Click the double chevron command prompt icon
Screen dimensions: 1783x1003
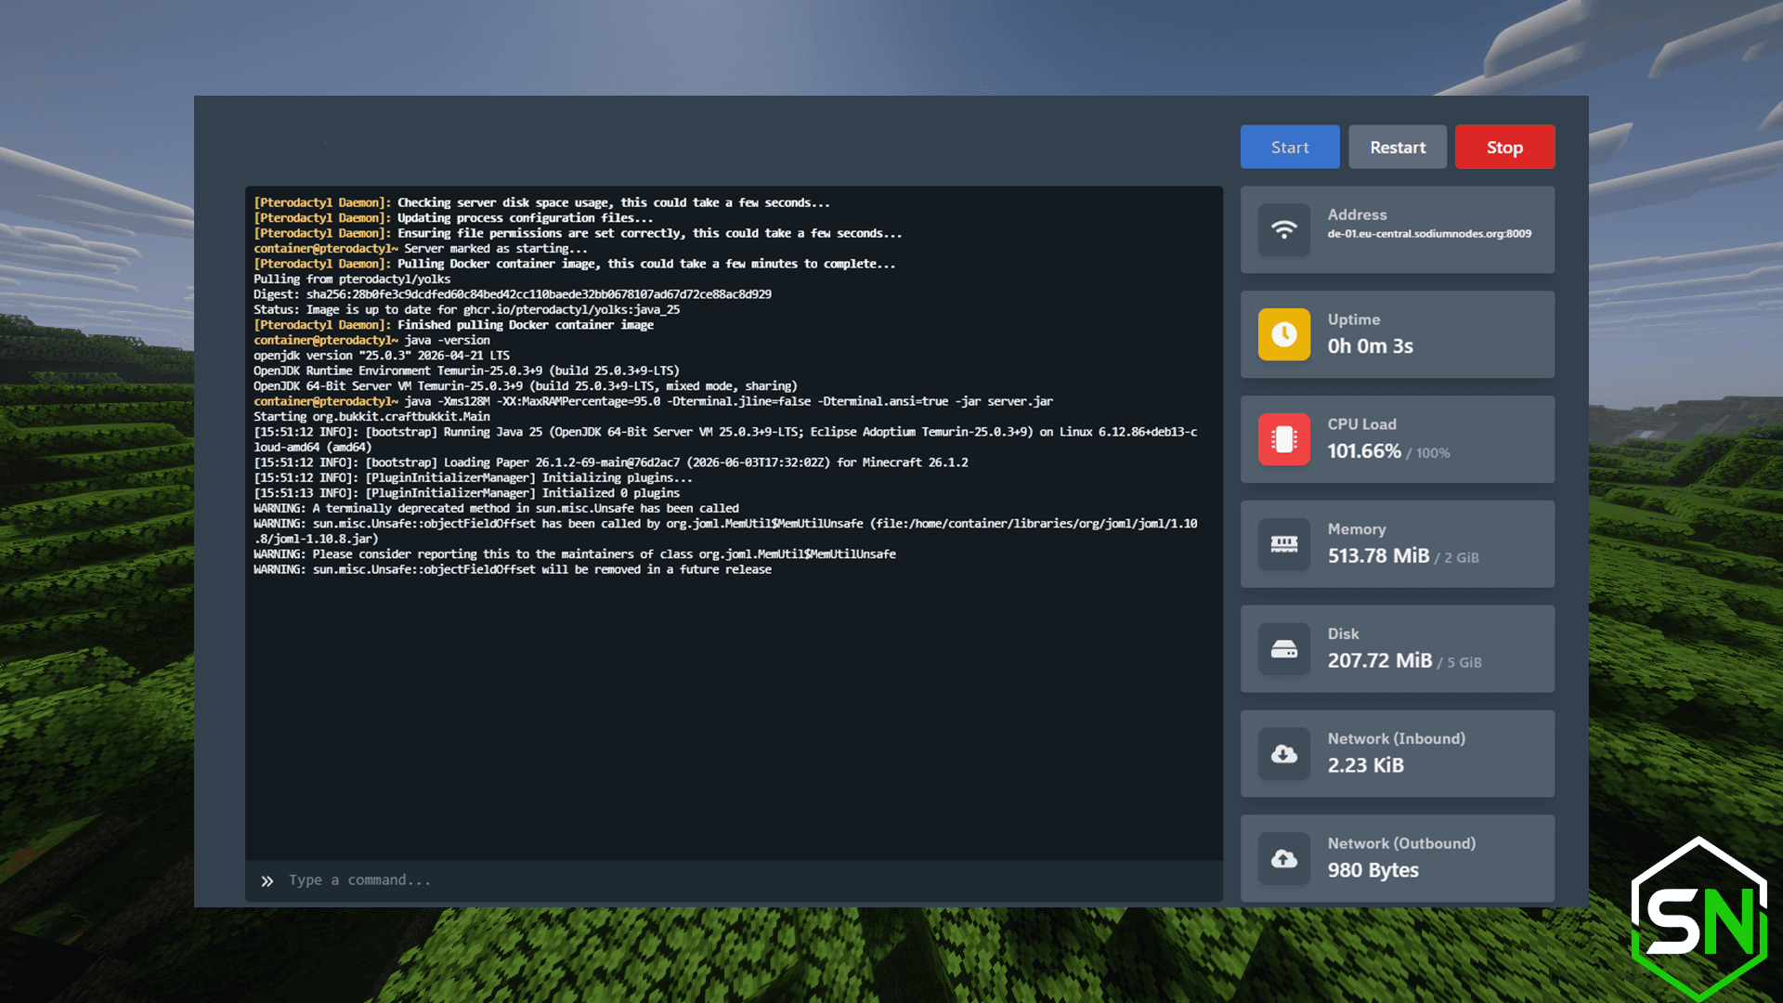267,880
